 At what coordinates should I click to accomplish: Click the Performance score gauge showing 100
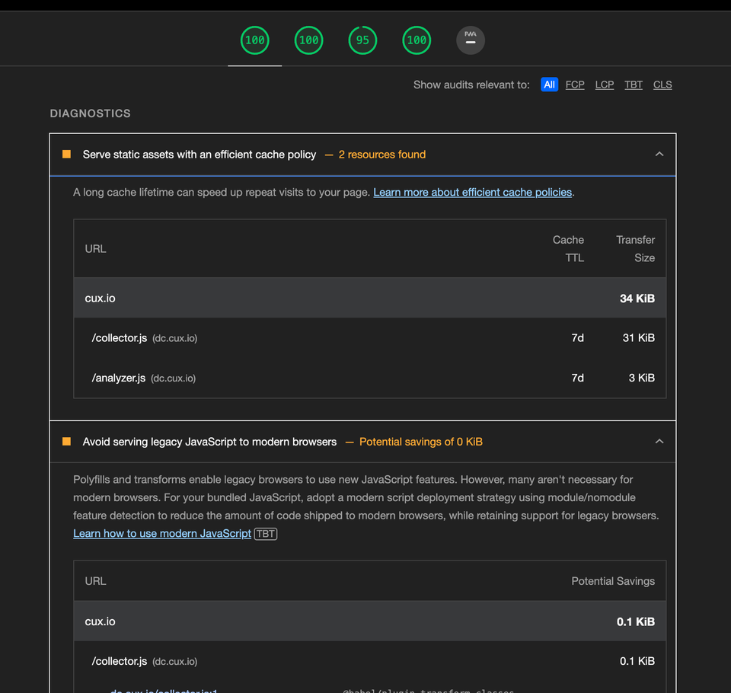[x=254, y=40]
